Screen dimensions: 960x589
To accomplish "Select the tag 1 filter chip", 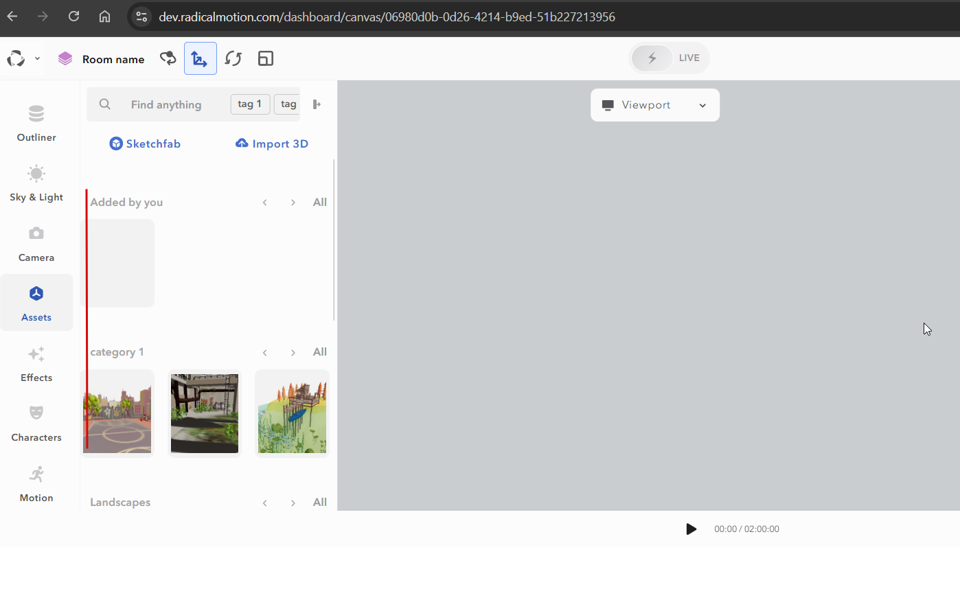I will click(250, 104).
